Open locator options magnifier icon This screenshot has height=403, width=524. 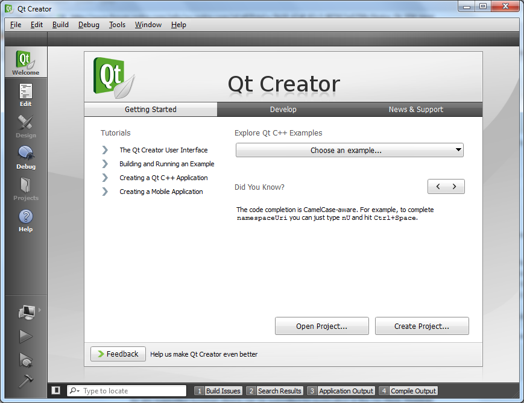click(74, 390)
